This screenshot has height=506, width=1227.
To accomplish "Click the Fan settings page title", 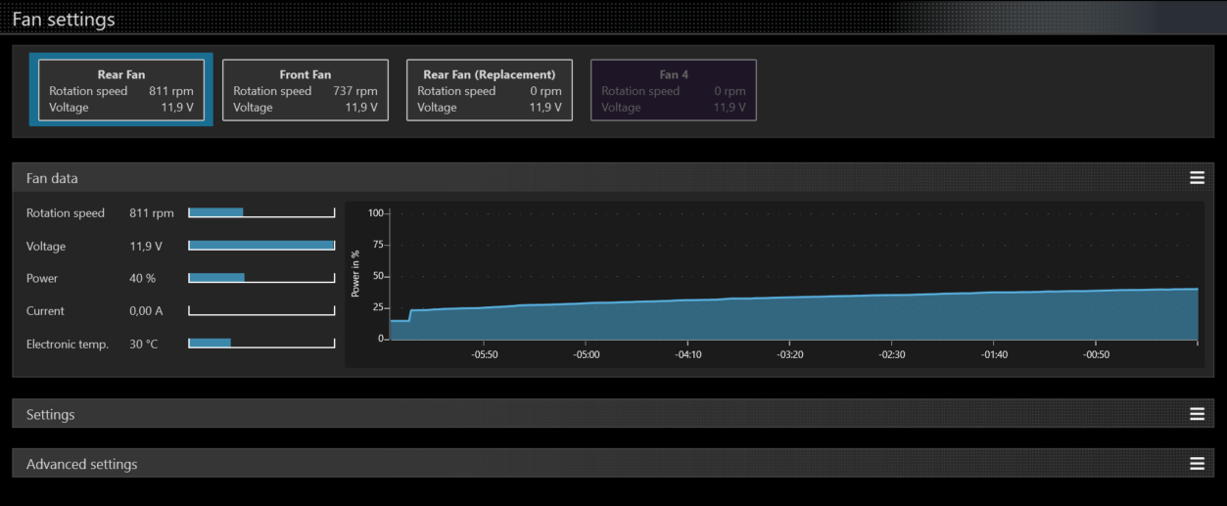I will point(64,20).
